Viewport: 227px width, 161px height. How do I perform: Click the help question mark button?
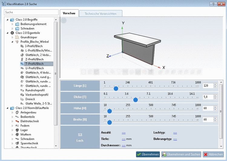pos(213,4)
